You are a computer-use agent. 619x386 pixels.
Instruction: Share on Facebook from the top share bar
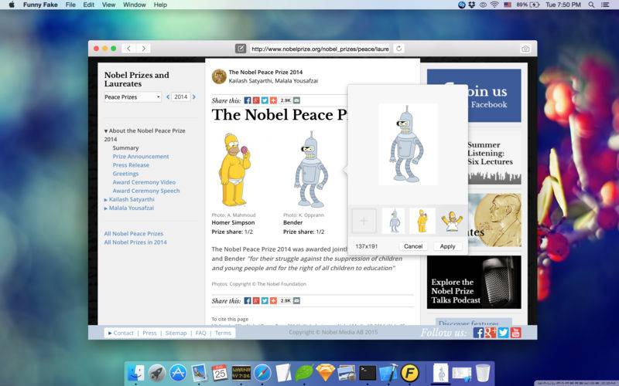248,100
